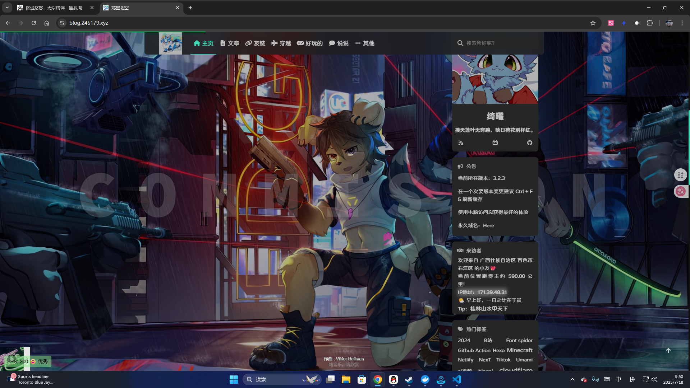Open the clock and date panel
The width and height of the screenshot is (690, 388).
coord(673,379)
